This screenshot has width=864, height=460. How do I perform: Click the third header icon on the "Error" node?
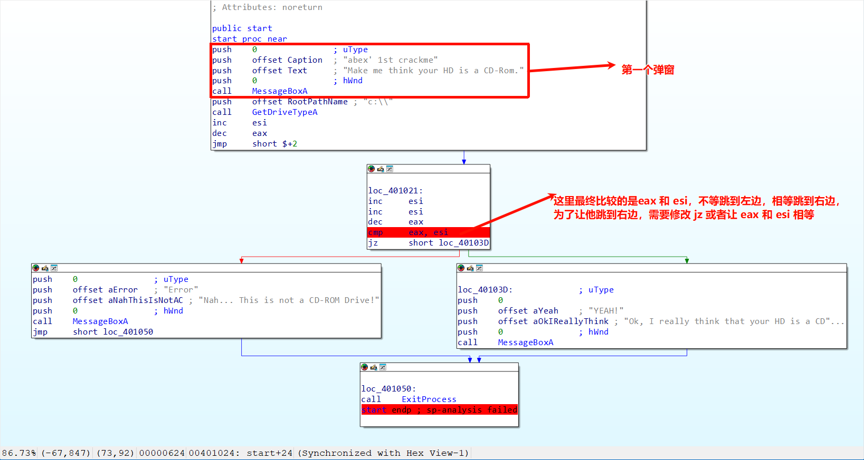pos(54,268)
